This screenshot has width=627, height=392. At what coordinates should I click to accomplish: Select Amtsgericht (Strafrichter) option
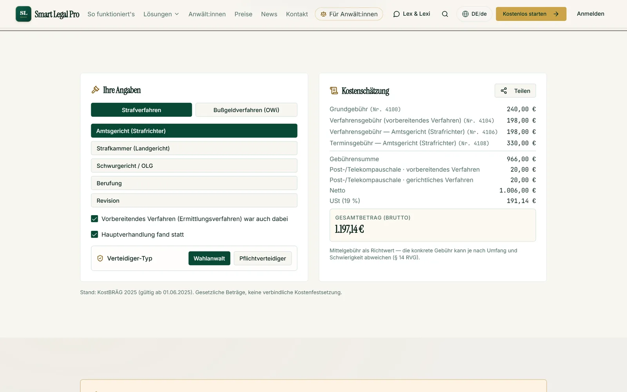(x=194, y=131)
